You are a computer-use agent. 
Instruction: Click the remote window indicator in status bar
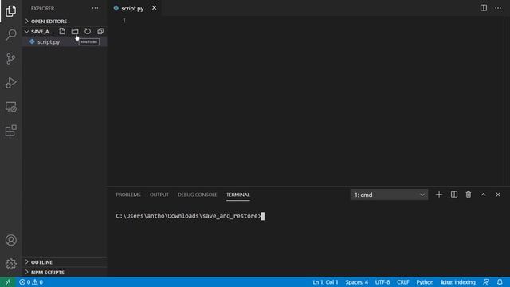[7, 281]
